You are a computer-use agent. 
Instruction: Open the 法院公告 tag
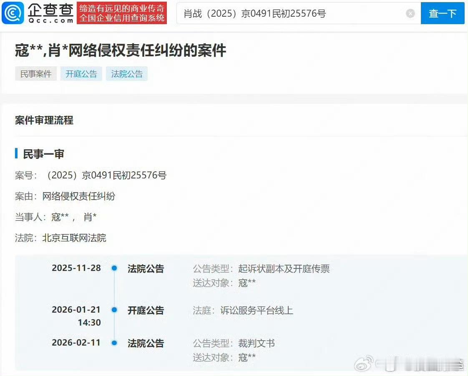point(127,74)
